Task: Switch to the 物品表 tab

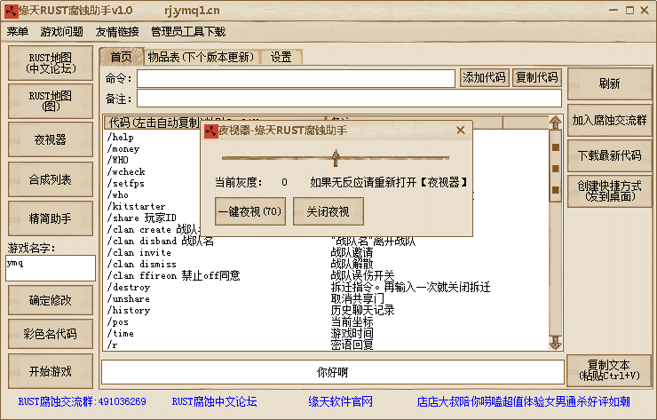Action: (x=202, y=57)
